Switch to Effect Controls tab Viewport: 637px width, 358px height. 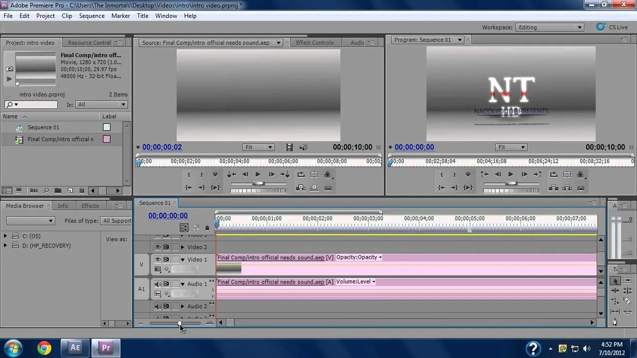[315, 43]
